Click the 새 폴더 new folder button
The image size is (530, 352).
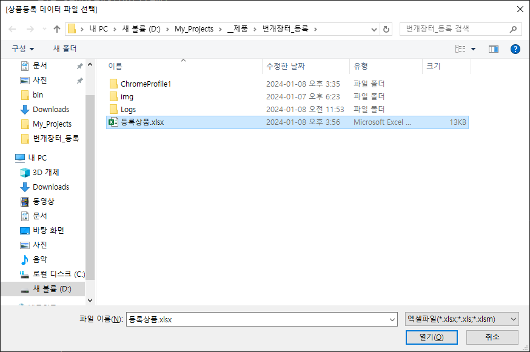point(65,49)
